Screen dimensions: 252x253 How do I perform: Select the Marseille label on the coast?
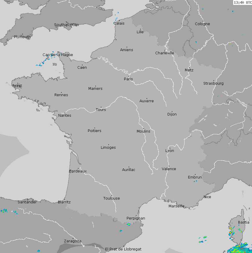point(176,206)
